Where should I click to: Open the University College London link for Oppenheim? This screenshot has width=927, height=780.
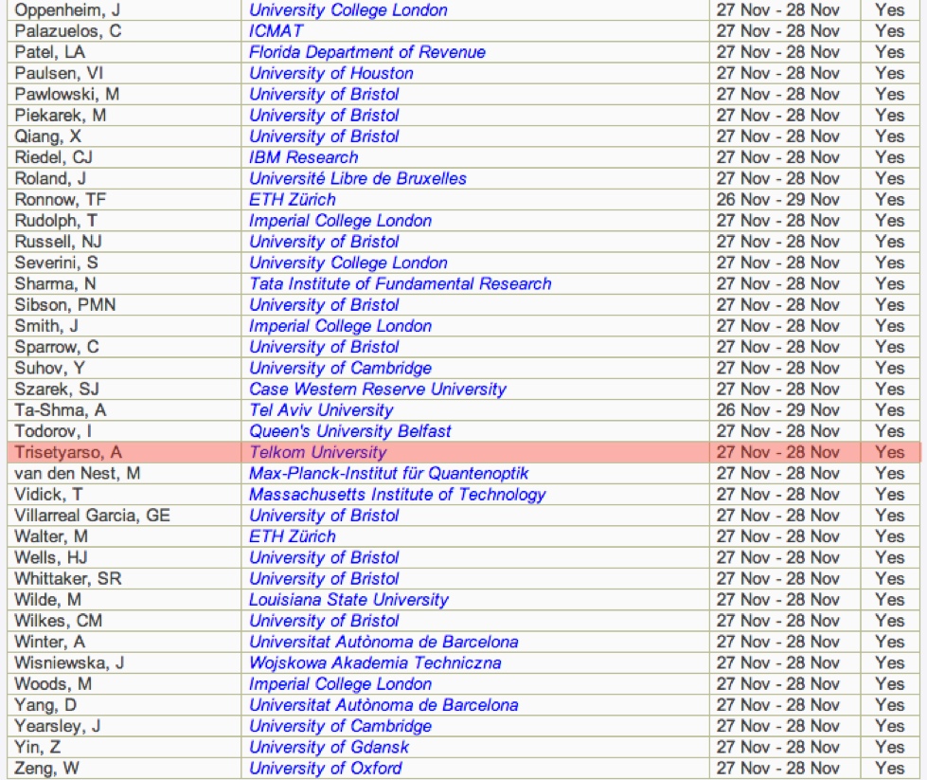[348, 10]
